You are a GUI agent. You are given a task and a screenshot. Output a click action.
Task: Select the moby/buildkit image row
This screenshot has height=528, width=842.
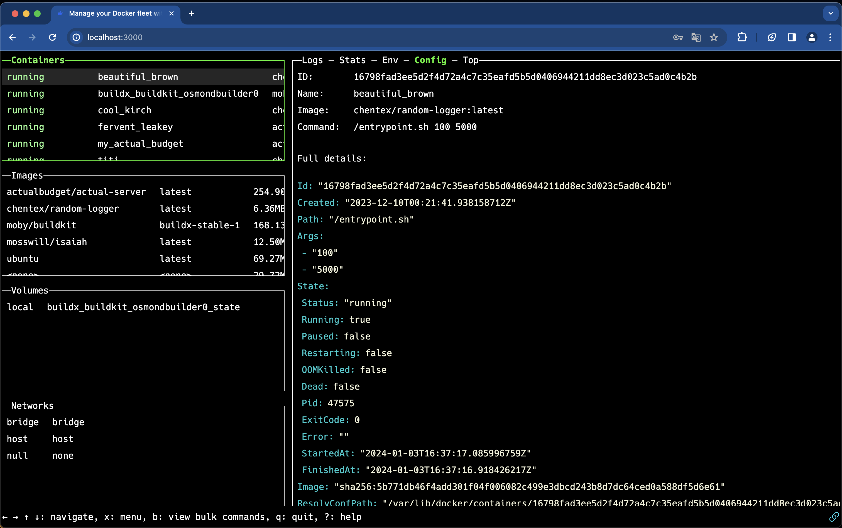(x=41, y=225)
